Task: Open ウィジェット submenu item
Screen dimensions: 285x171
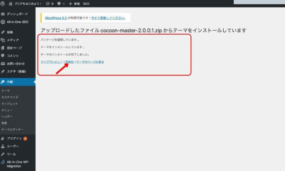Action: pyautogui.click(x=10, y=104)
